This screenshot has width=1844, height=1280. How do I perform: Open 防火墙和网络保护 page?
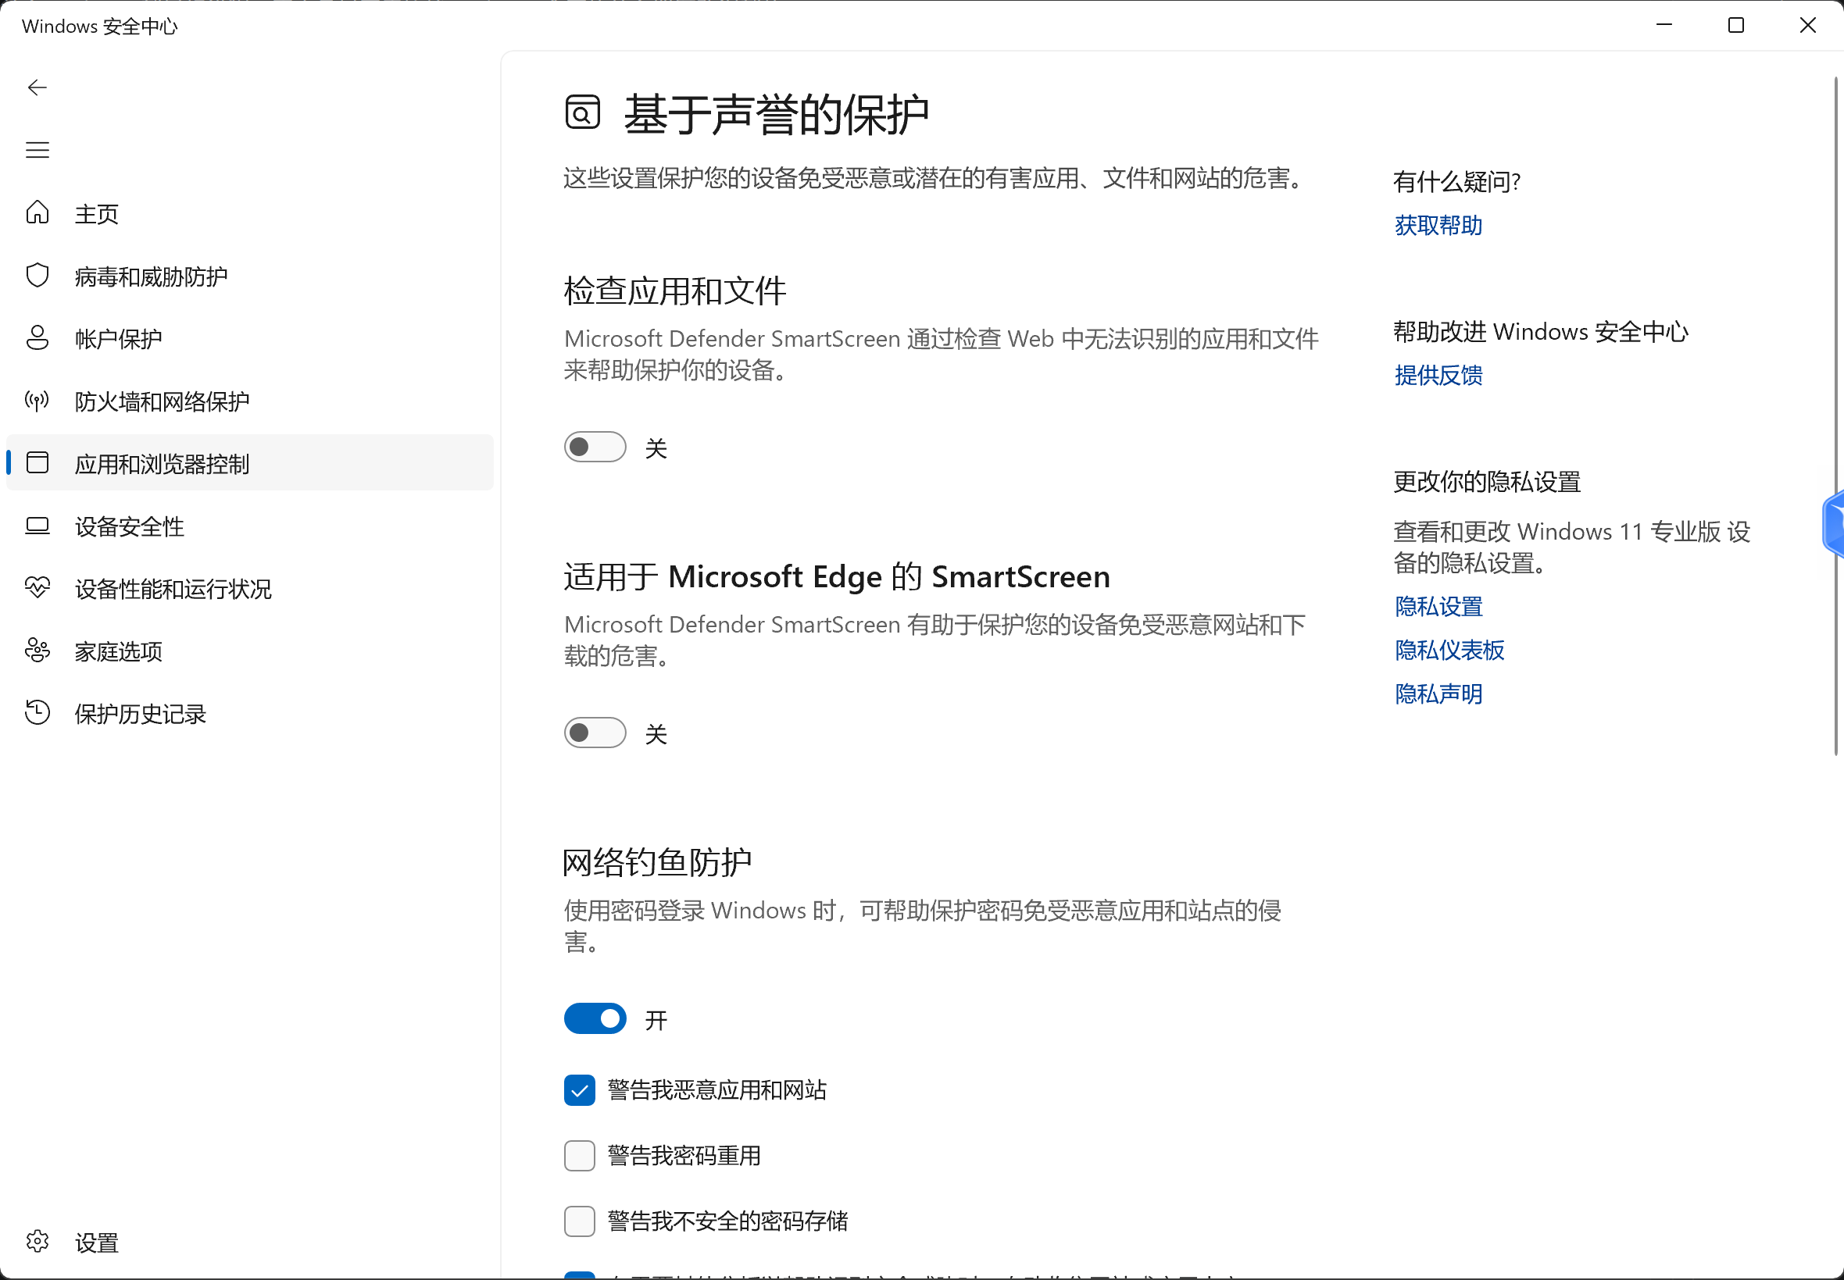249,401
